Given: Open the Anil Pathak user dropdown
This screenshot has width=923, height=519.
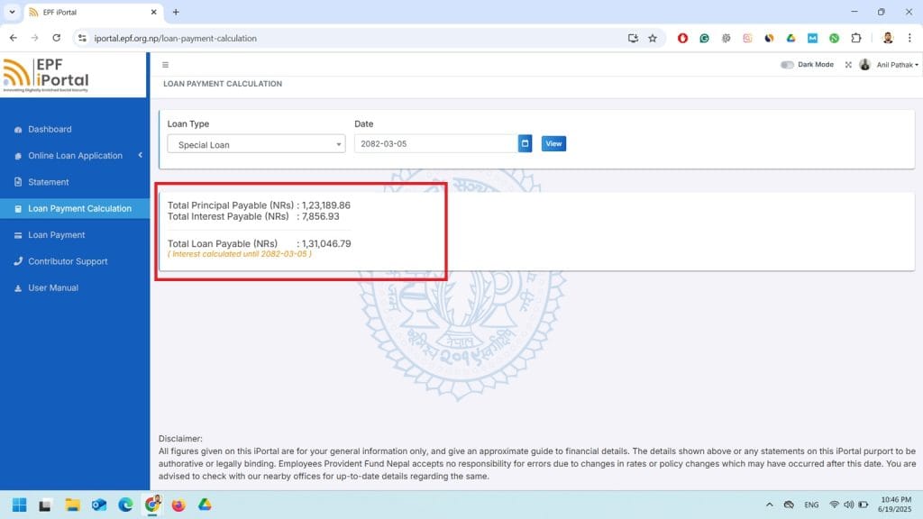Looking at the screenshot, I should point(897,65).
